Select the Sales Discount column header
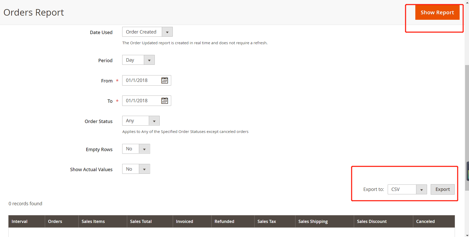Image resolution: width=469 pixels, height=237 pixels. click(372, 221)
